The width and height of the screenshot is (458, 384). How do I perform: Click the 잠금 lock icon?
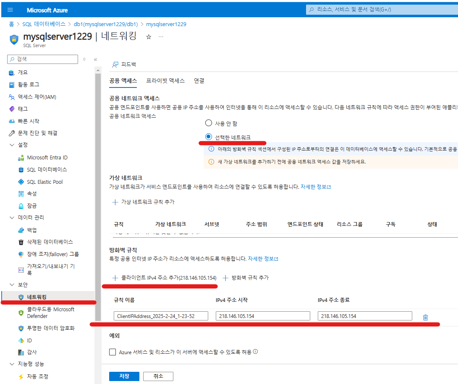tap(21, 206)
